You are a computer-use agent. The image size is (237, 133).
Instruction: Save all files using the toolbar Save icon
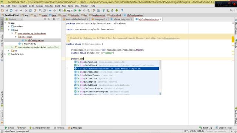tap(7, 10)
